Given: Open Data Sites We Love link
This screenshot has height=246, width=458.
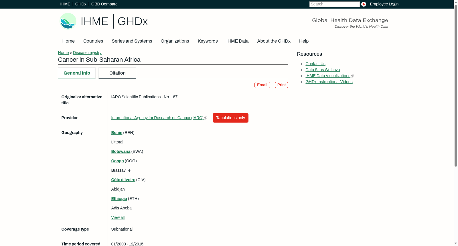Looking at the screenshot, I should tap(323, 70).
